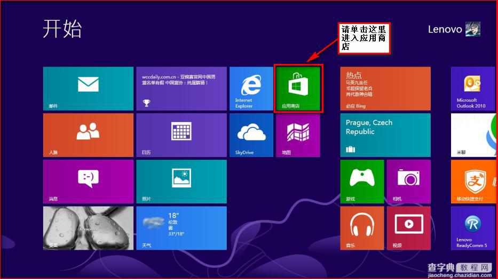Open the Camera (相机) tile
This screenshot has width=498, height=279.
point(409,182)
